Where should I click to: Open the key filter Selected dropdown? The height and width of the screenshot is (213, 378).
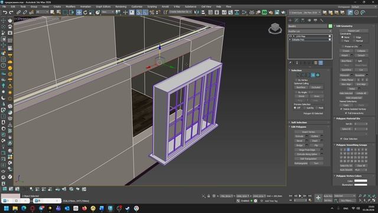coord(345,196)
